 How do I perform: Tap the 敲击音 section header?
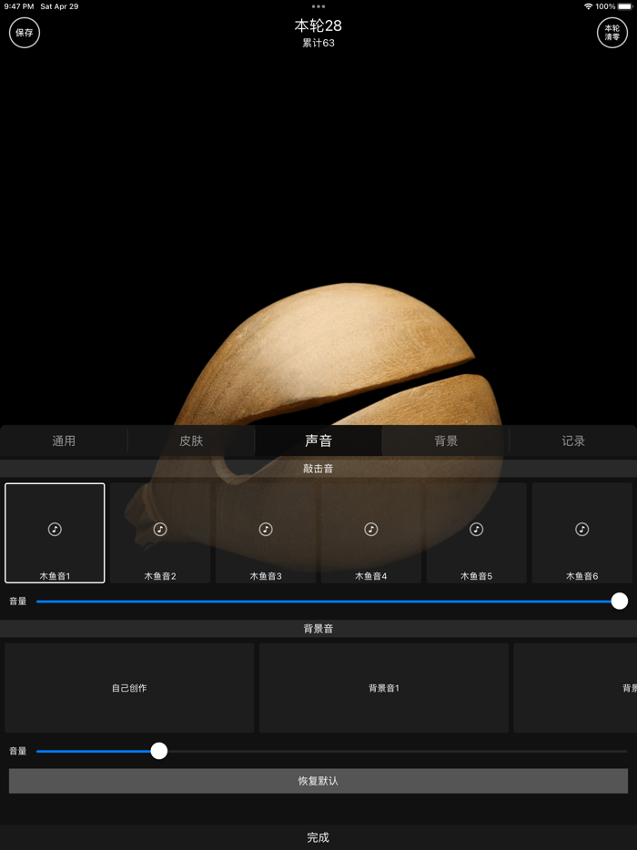coord(318,469)
